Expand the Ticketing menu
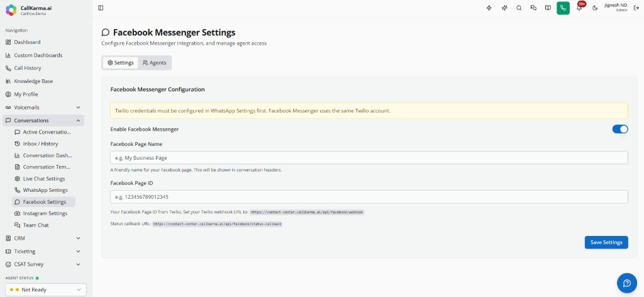Viewport: 644px width, 297px height. pyautogui.click(x=43, y=252)
